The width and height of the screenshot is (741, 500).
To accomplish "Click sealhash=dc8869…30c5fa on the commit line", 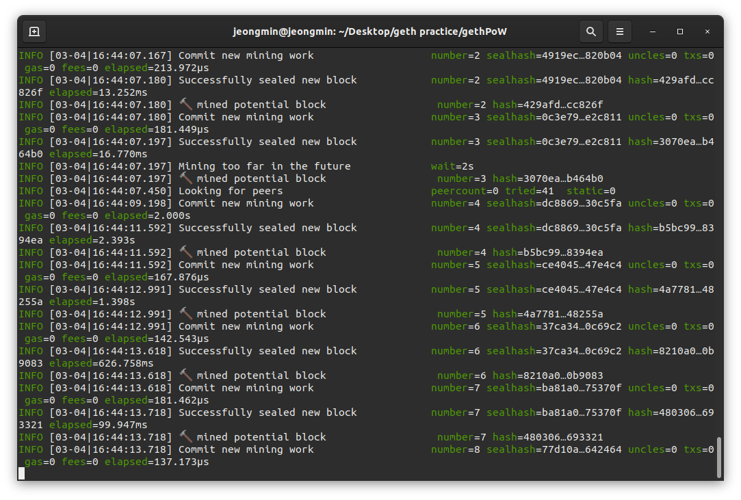I will [x=554, y=203].
